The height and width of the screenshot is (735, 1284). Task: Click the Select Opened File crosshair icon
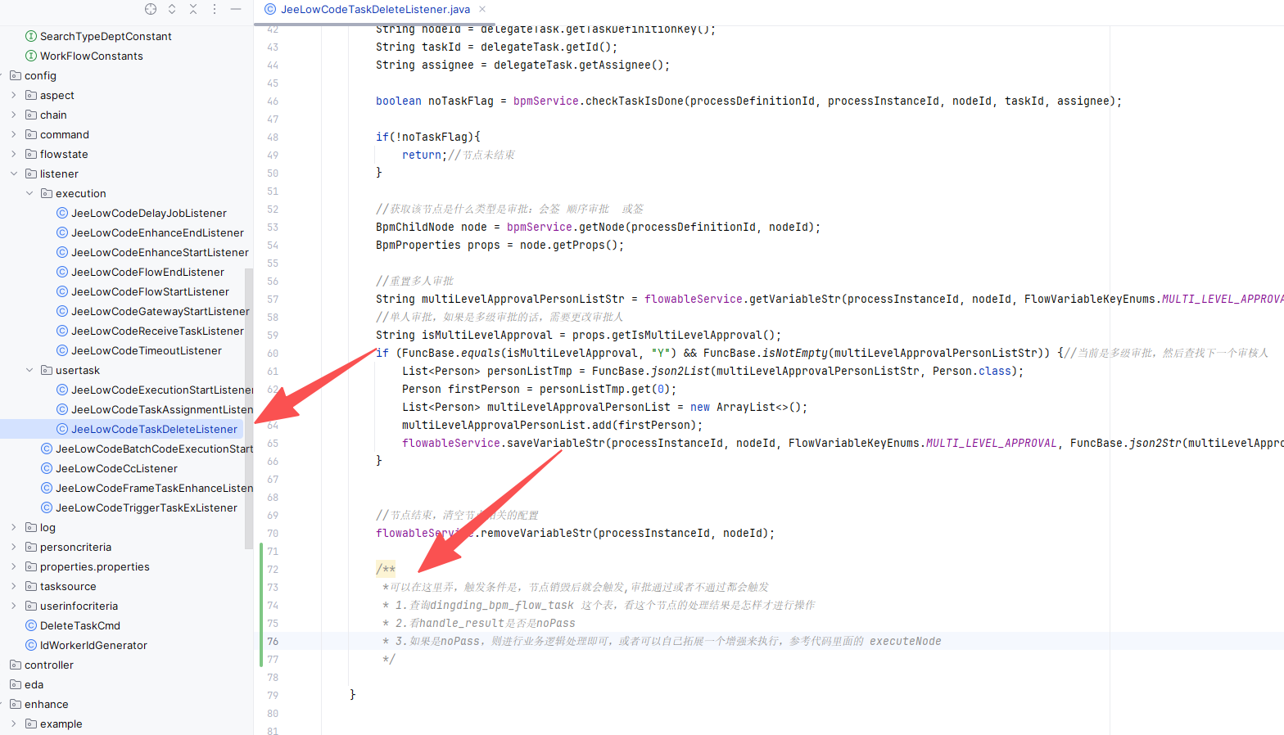click(151, 9)
